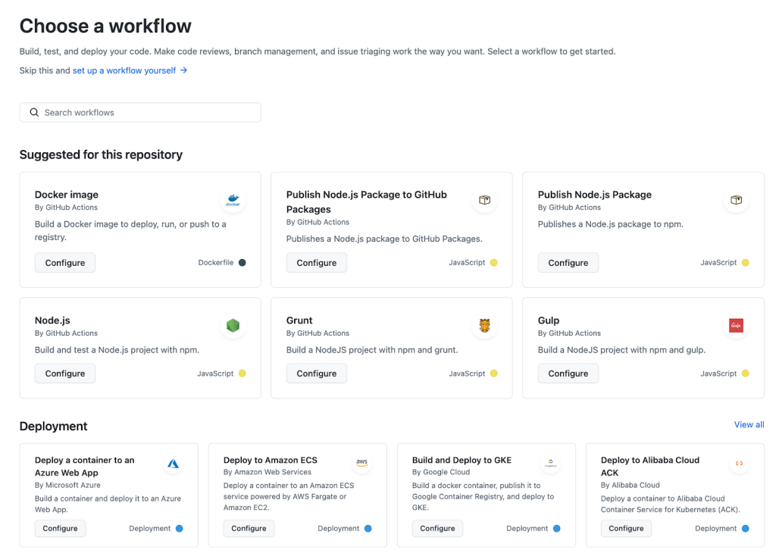Click the Node.js green hexagon icon
This screenshot has width=776, height=553.
coord(233,326)
